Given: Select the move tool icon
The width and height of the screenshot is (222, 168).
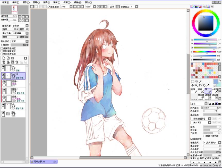Looking at the screenshot, I should [192, 85].
